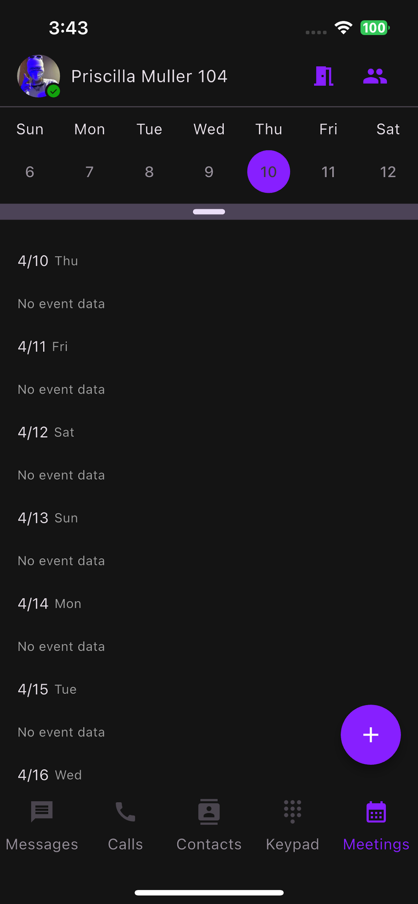Screen dimensions: 418x904
Task: Select Monday the 7th in the calendar
Action: [x=90, y=172]
